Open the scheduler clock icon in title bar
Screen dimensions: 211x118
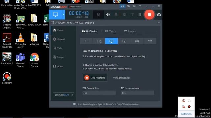pyautogui.click(x=134, y=6)
